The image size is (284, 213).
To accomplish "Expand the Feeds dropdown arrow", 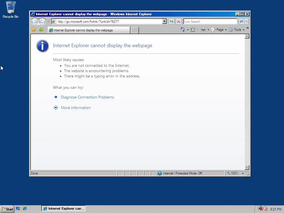I will [198, 30].
